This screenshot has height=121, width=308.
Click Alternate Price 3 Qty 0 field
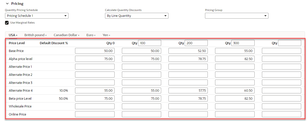95,83
